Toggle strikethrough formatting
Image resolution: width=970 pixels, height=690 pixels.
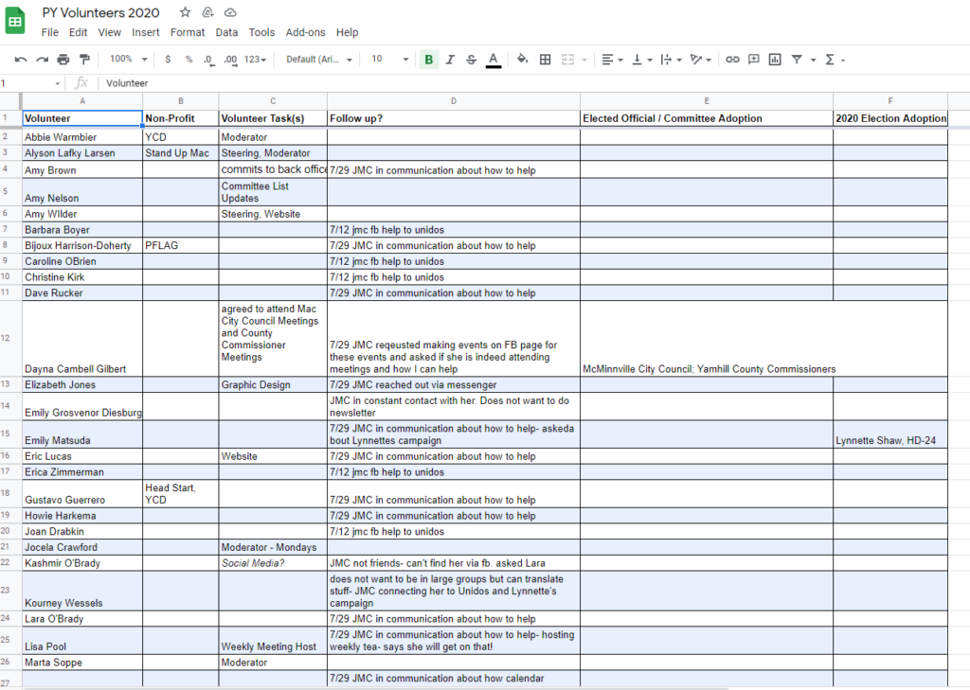coord(472,60)
